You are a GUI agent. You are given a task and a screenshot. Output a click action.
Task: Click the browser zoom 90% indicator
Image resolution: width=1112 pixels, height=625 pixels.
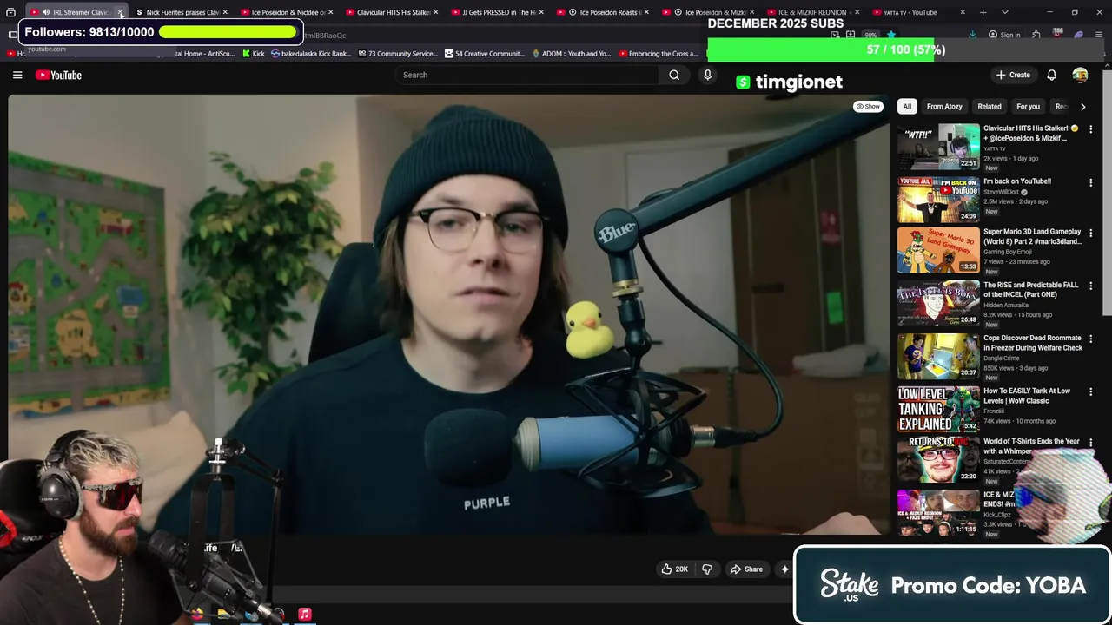pos(870,36)
